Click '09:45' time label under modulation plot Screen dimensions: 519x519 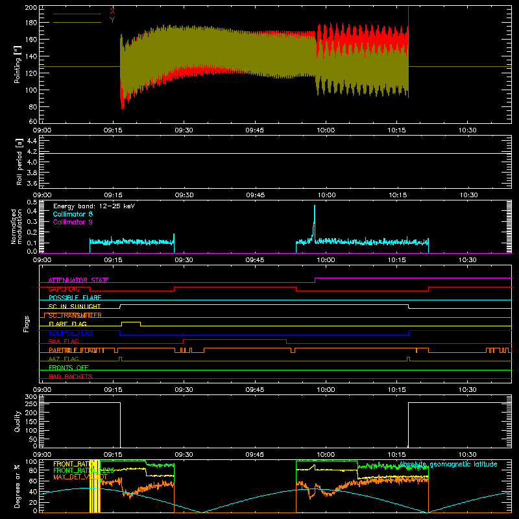(x=255, y=260)
